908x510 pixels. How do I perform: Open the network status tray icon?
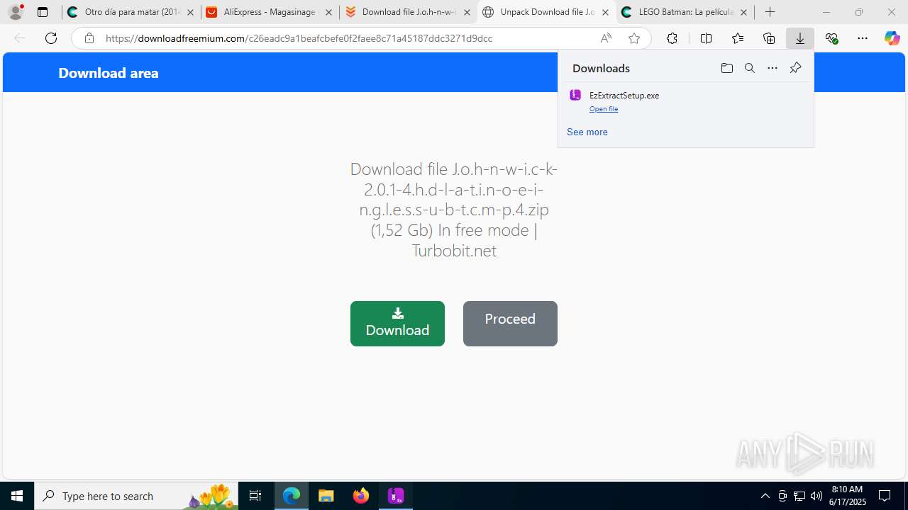tap(799, 496)
